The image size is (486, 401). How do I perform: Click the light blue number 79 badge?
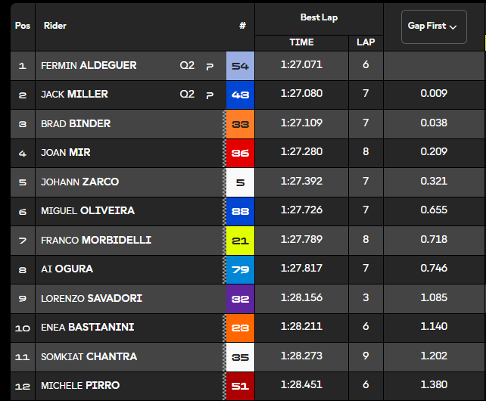point(240,269)
